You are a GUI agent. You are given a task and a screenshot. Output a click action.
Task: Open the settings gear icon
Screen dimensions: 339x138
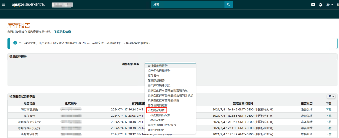(320, 5)
